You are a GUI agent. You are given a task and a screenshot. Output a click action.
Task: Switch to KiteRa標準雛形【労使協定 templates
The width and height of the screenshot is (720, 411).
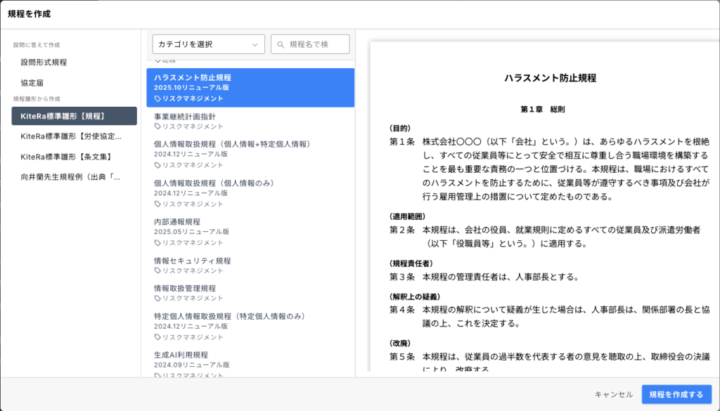[x=72, y=136]
